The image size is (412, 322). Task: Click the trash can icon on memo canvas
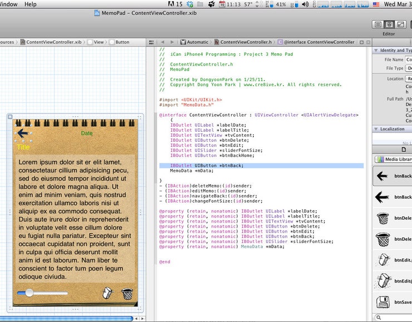click(127, 294)
